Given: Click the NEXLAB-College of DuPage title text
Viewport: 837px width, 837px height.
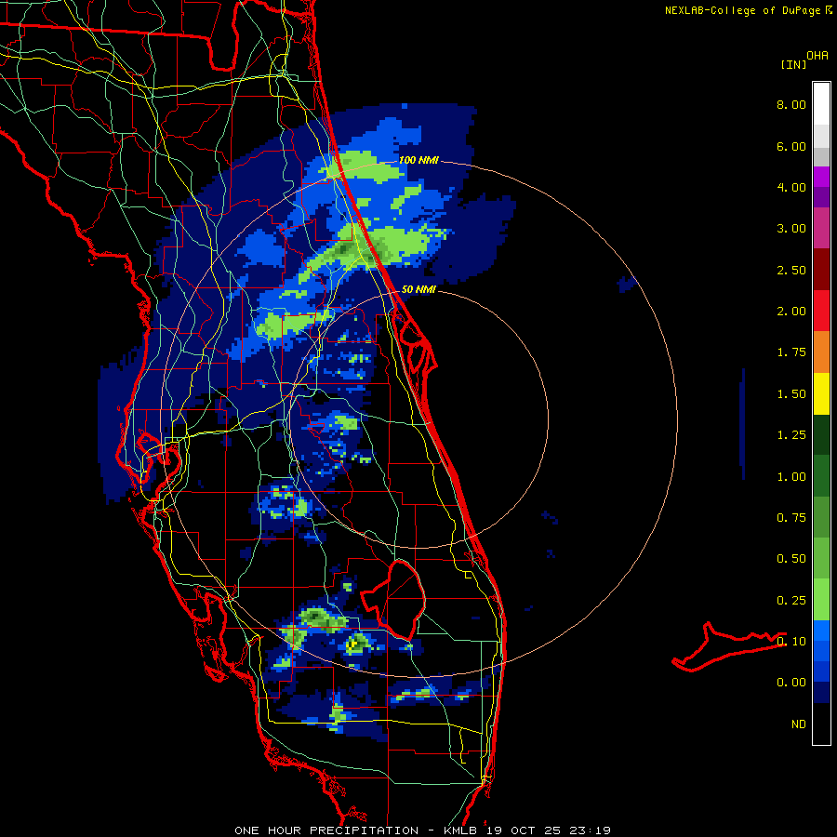Looking at the screenshot, I should click(x=743, y=10).
